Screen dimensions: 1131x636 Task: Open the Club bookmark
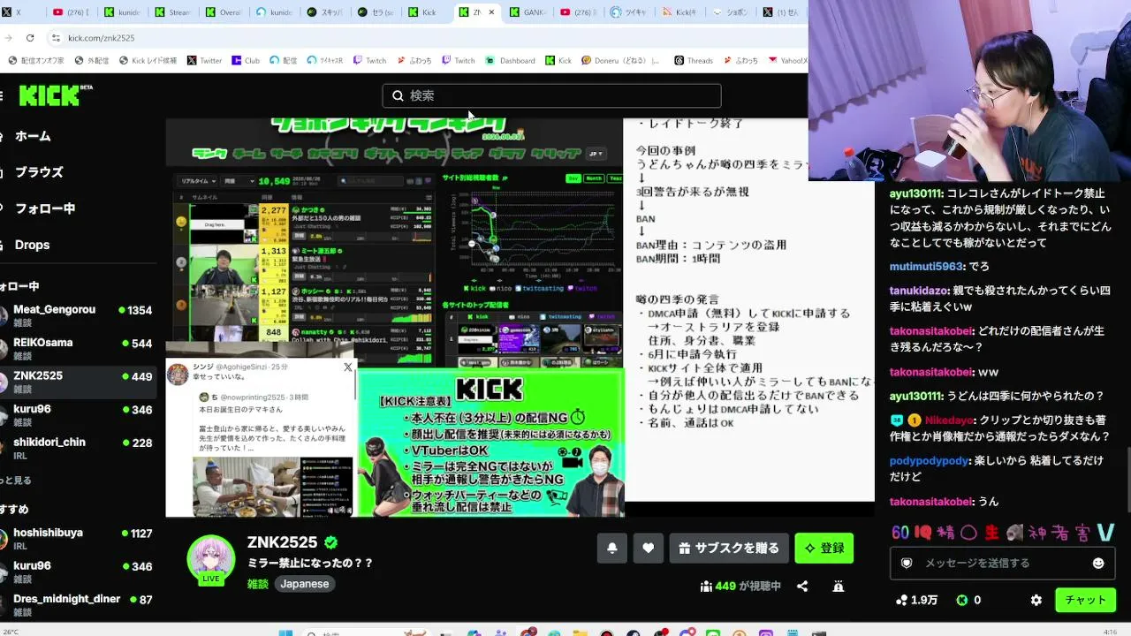pos(246,61)
